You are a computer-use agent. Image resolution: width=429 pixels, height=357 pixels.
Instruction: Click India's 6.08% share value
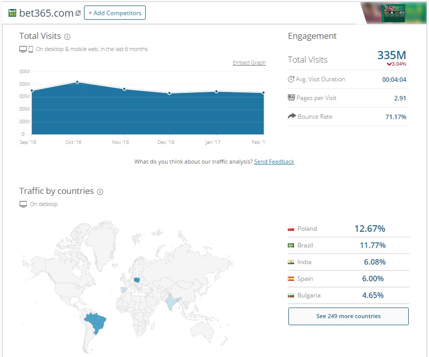click(374, 262)
